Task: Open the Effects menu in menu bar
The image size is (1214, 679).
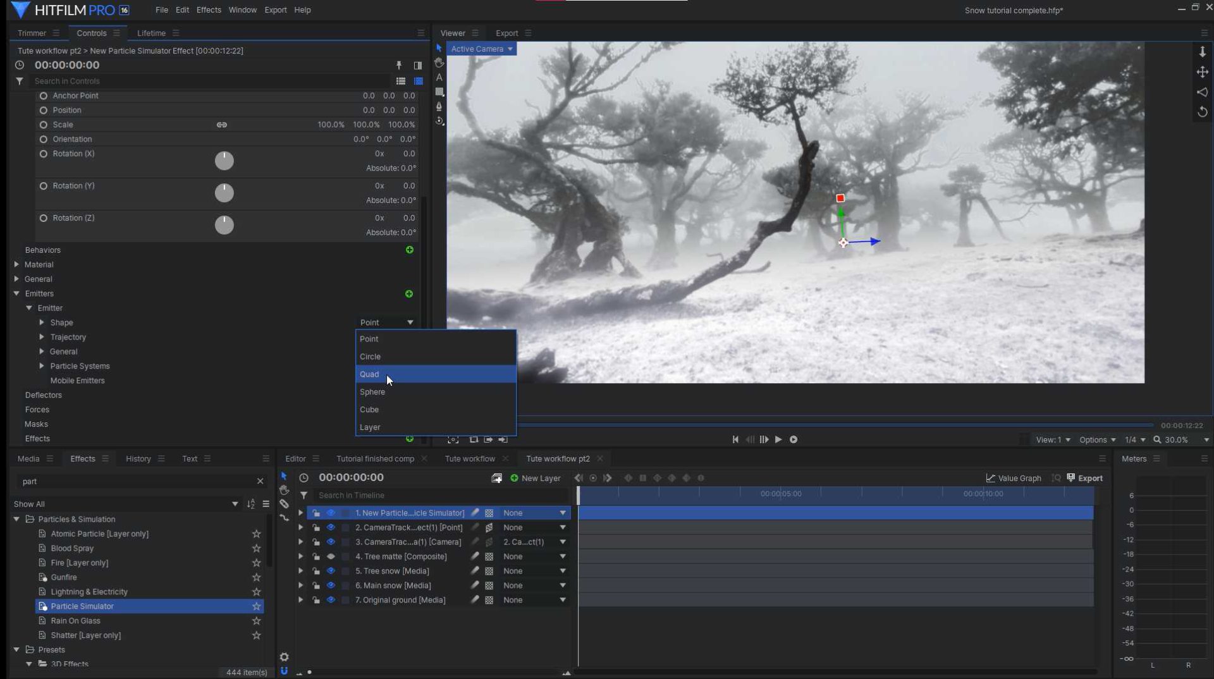Action: tap(209, 10)
